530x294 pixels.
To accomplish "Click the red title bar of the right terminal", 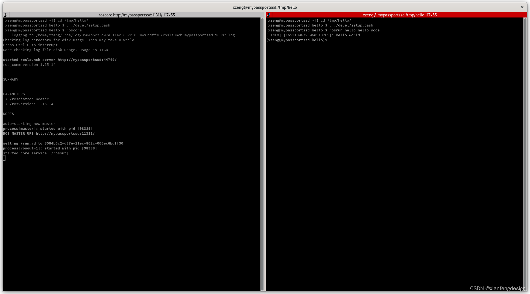I will [x=400, y=15].
